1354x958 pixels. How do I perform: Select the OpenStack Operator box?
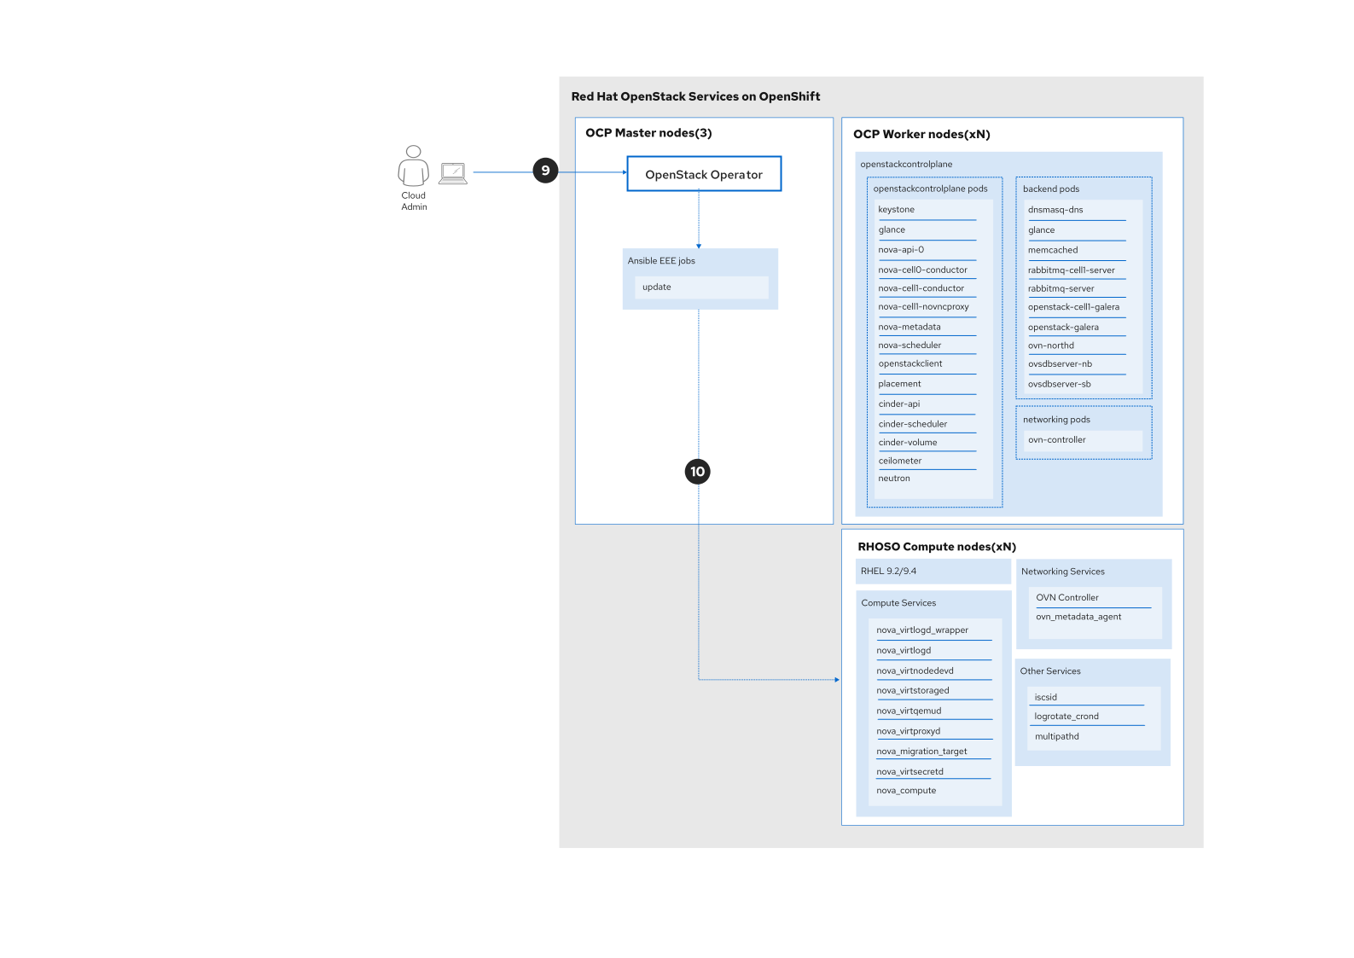704,174
